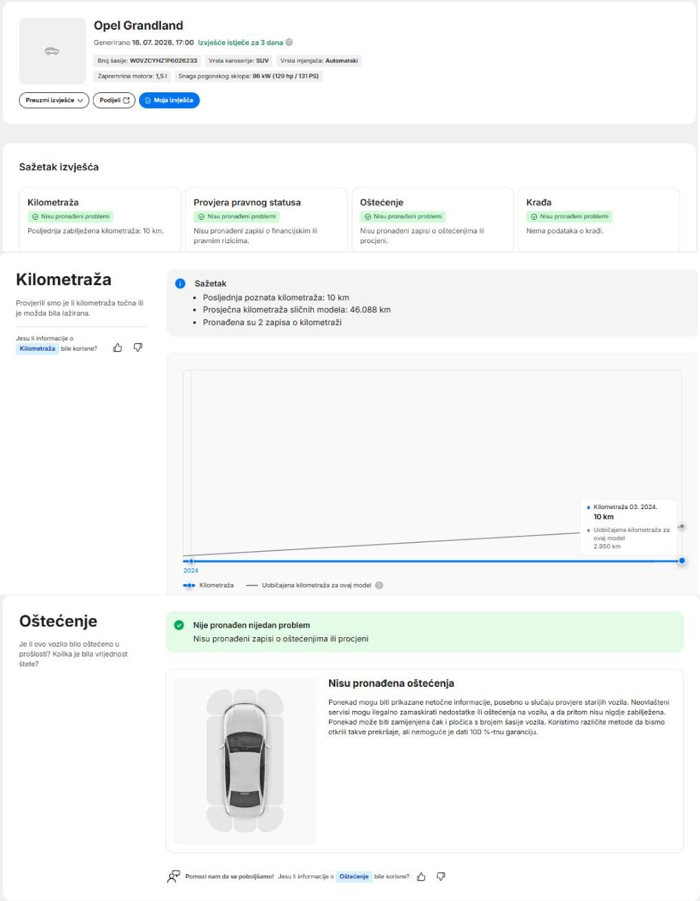The width and height of the screenshot is (700, 901).
Task: Select the car placeholder thumbnail
Action: click(52, 51)
